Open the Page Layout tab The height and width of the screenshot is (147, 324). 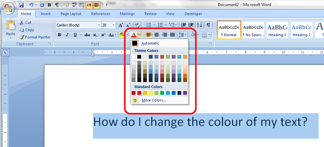pyautogui.click(x=71, y=14)
